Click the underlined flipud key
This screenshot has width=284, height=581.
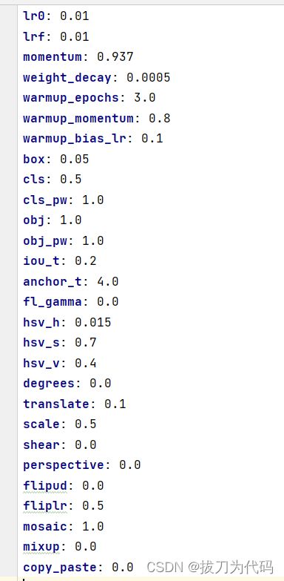(45, 485)
